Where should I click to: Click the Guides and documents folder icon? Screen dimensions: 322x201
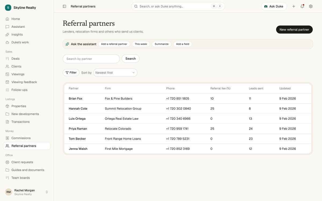[x=7, y=170]
